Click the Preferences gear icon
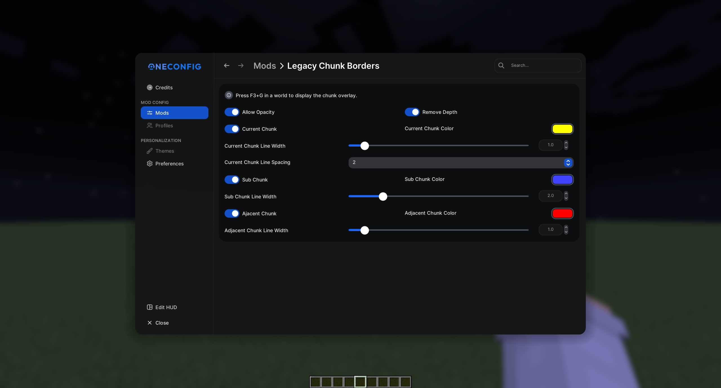Screen dimensions: 721x388 click(x=150, y=163)
